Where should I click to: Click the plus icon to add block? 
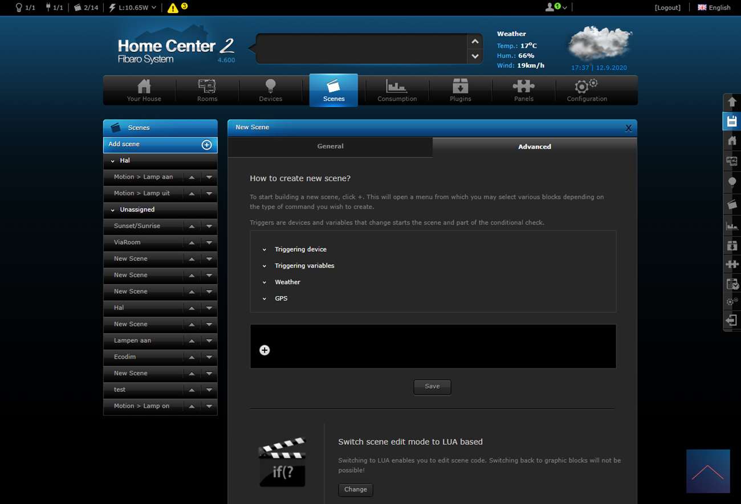pyautogui.click(x=264, y=350)
